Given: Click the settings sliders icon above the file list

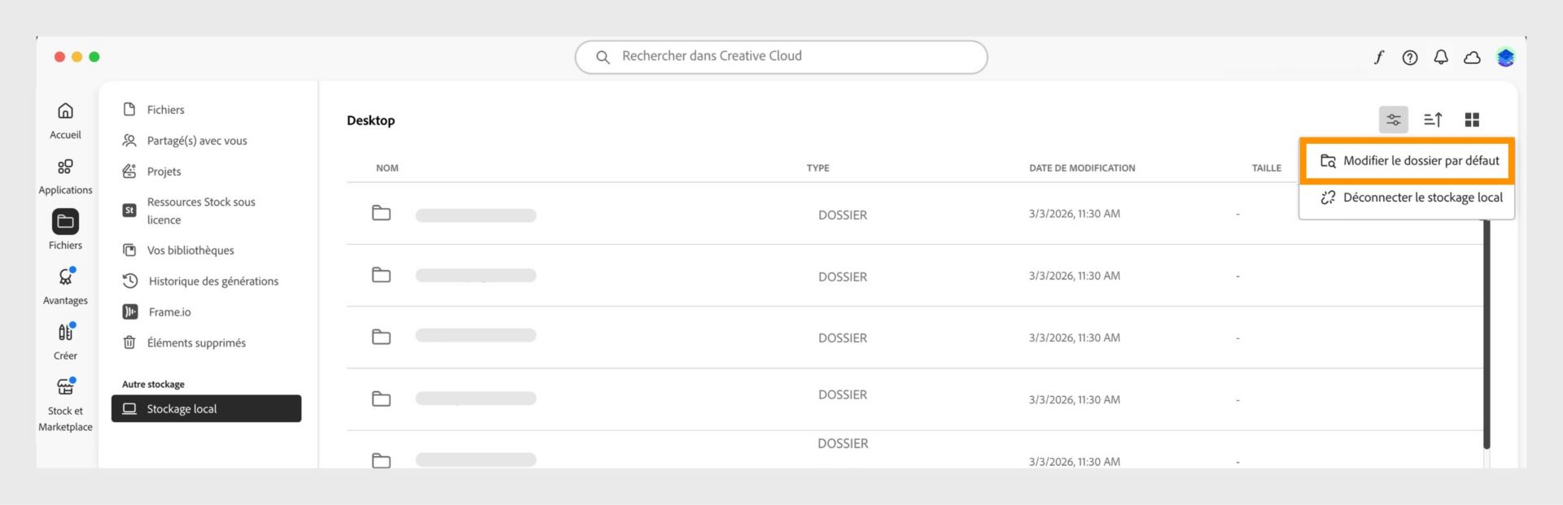Looking at the screenshot, I should 1394,120.
